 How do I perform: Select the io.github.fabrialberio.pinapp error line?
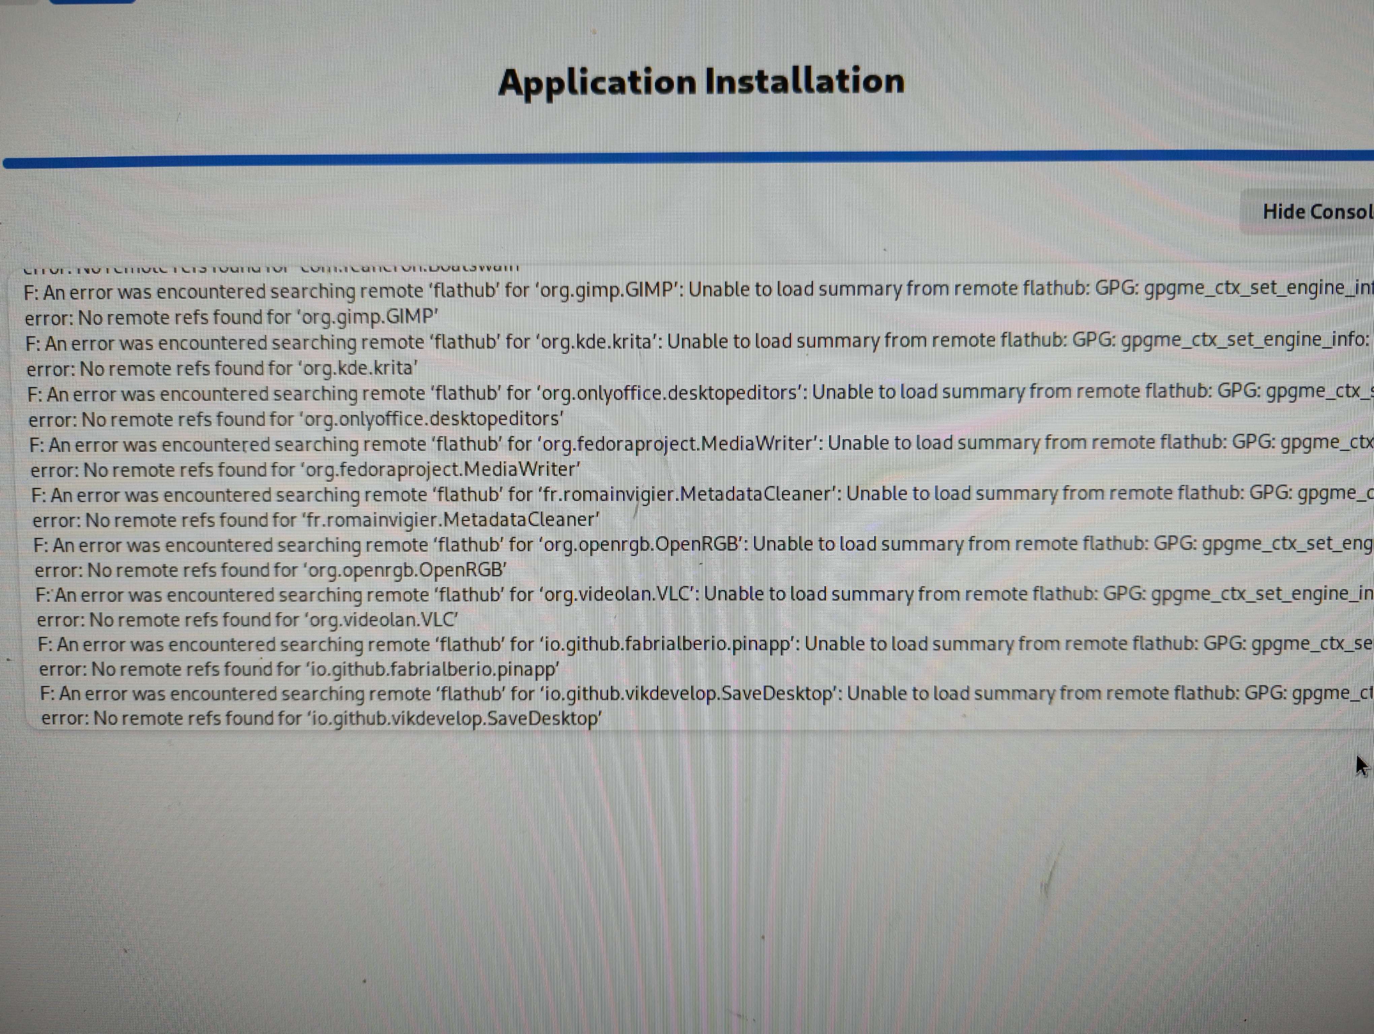(x=559, y=644)
